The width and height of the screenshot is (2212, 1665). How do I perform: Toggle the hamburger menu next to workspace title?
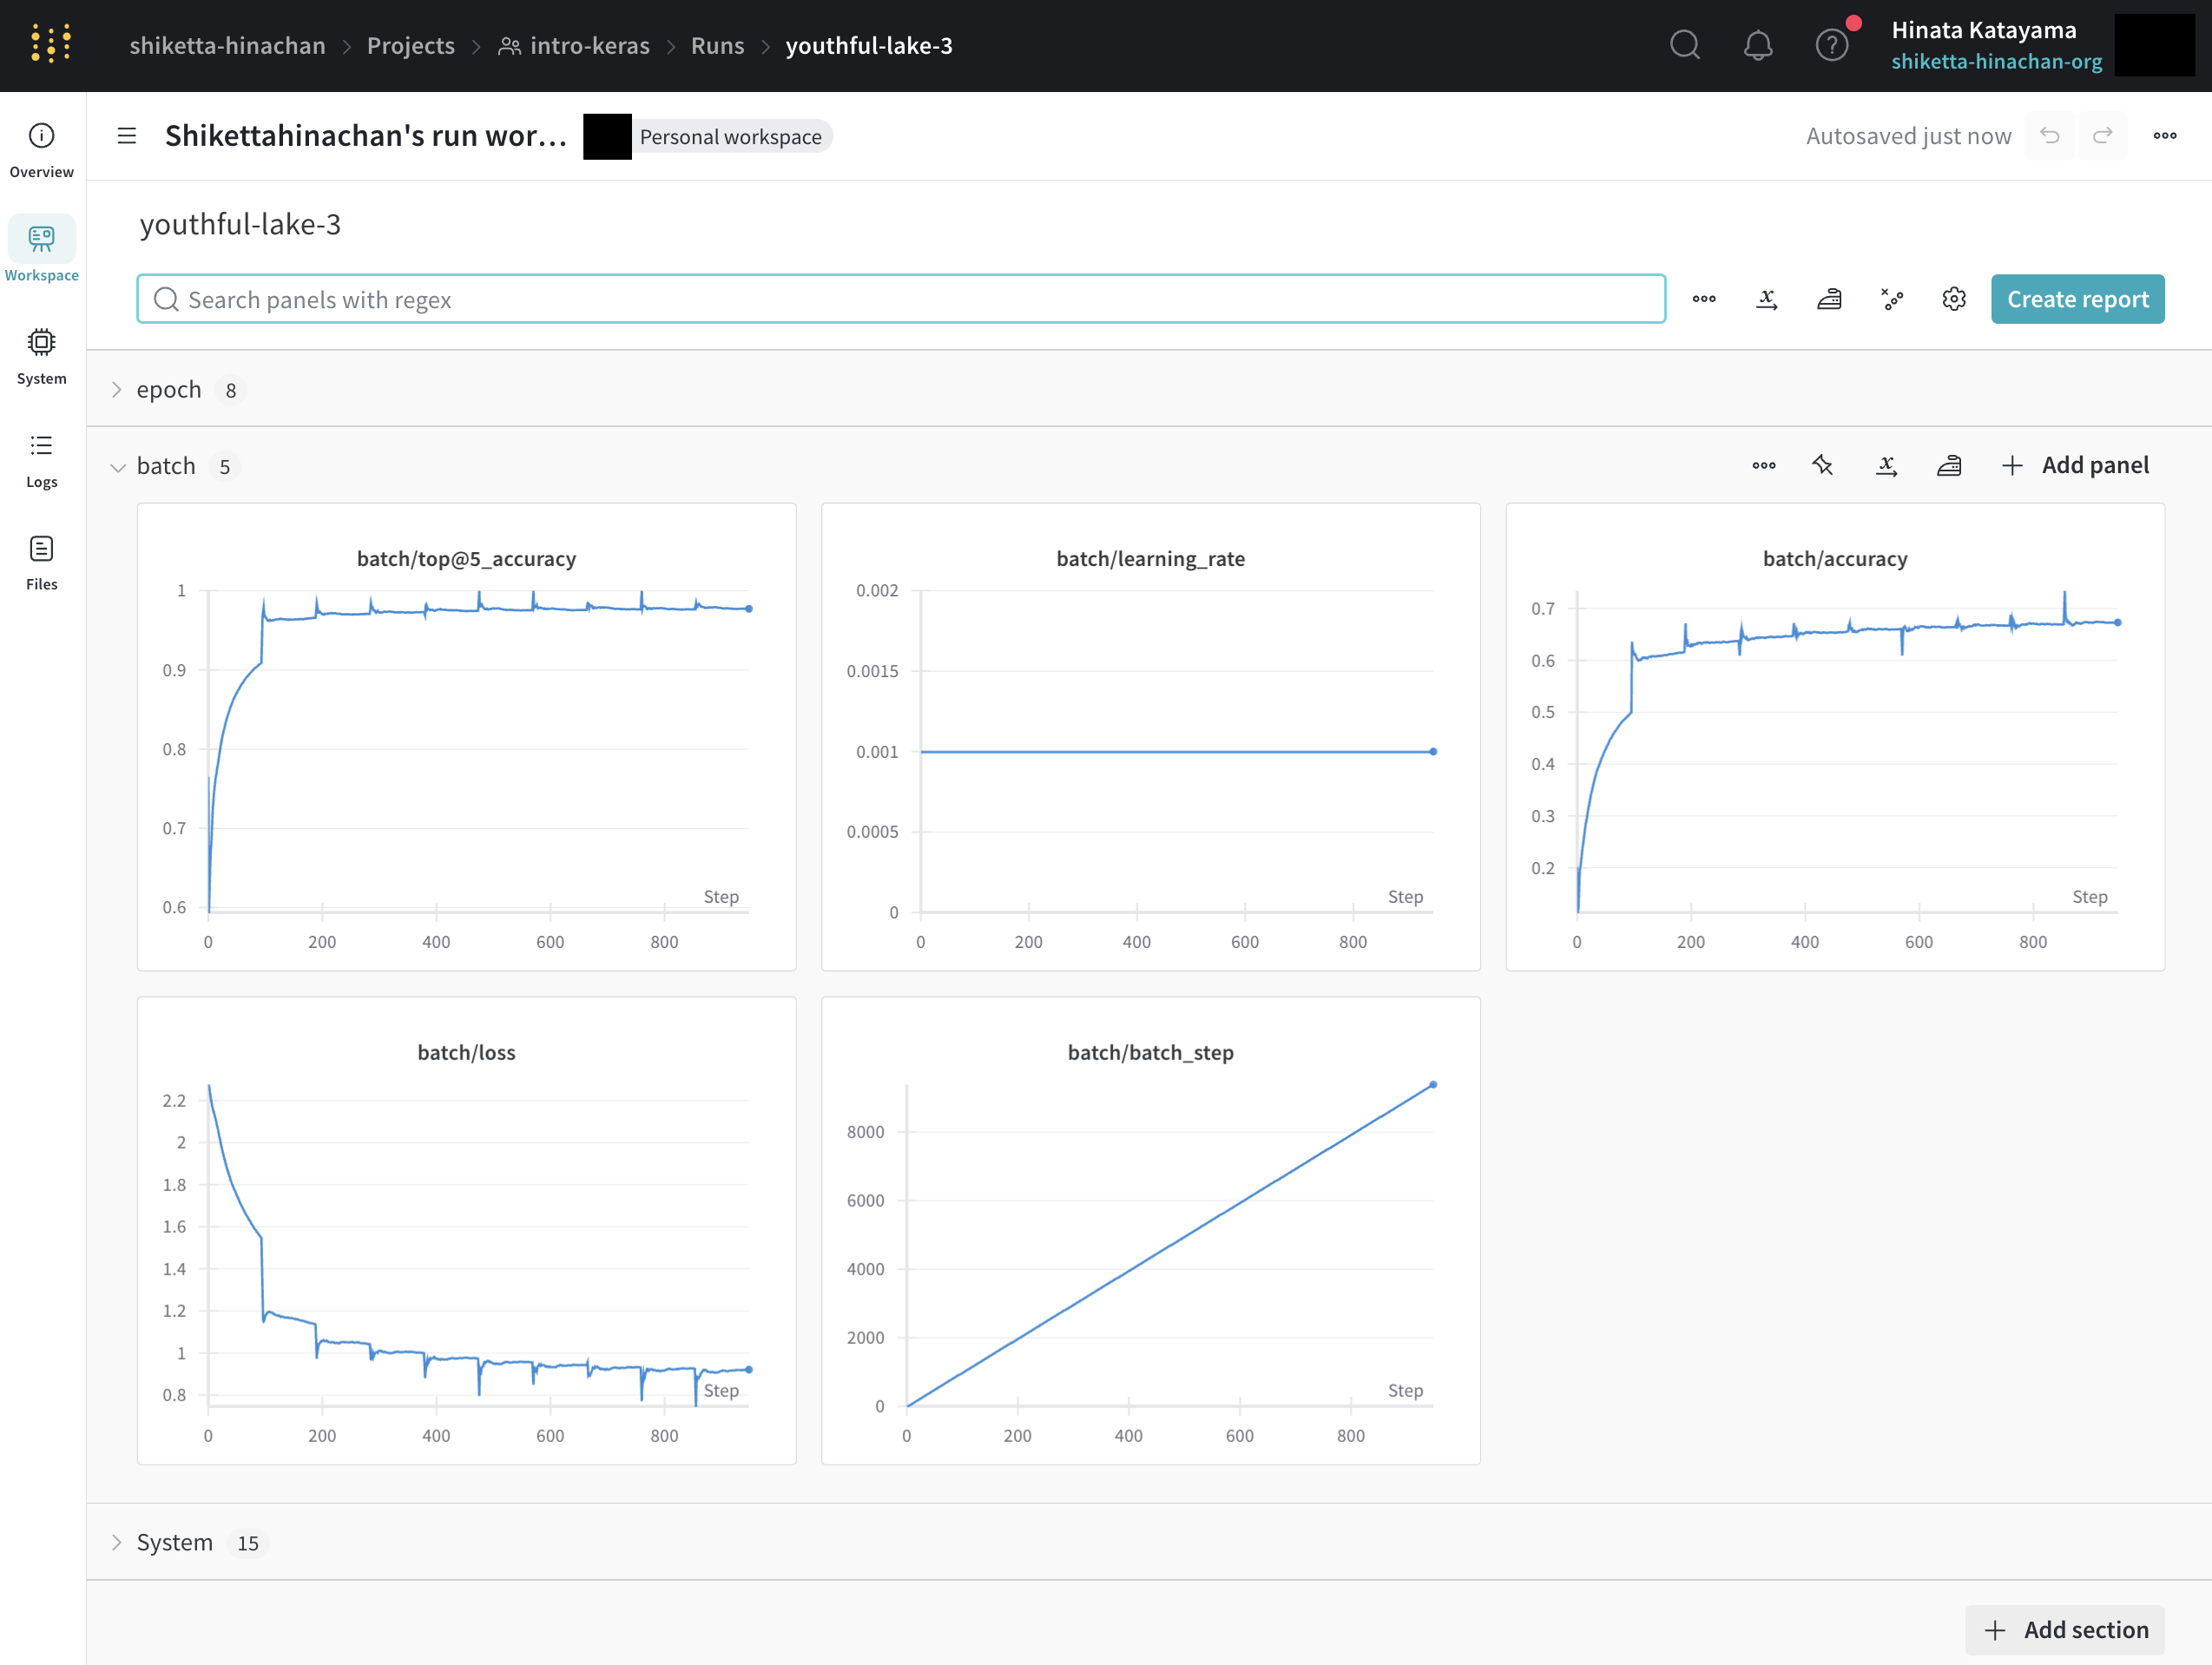126,136
